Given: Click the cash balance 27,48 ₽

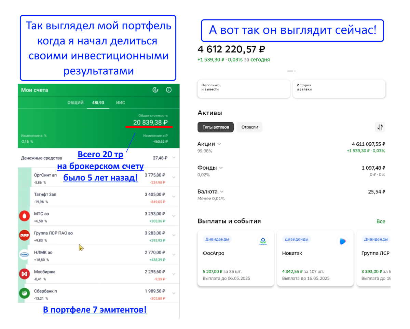Looking at the screenshot, I should point(160,158).
